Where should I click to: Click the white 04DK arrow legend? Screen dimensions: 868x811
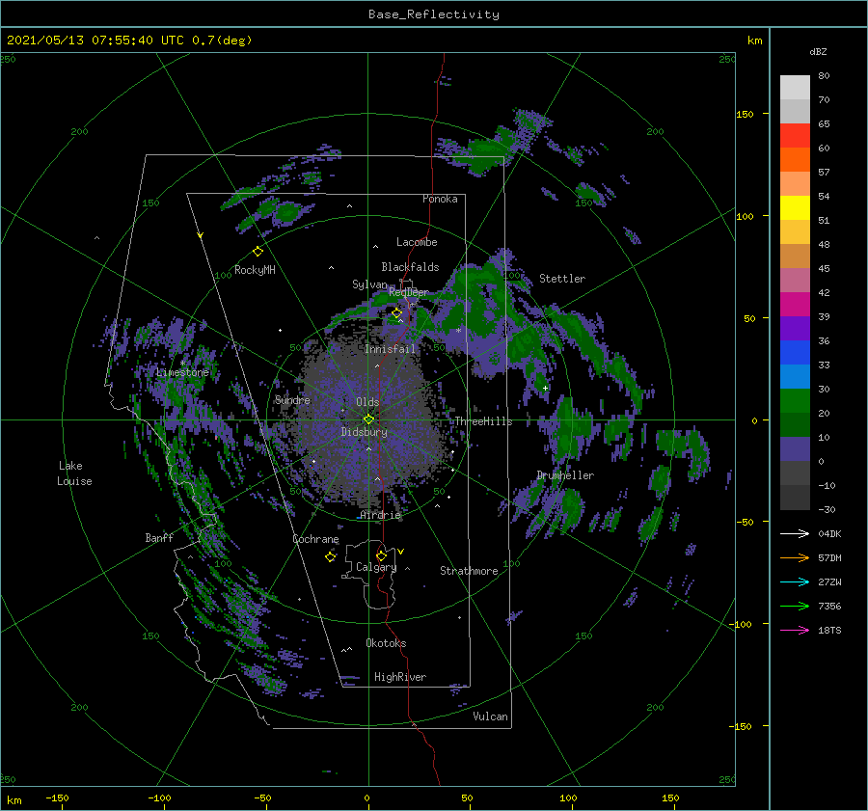[x=795, y=533]
